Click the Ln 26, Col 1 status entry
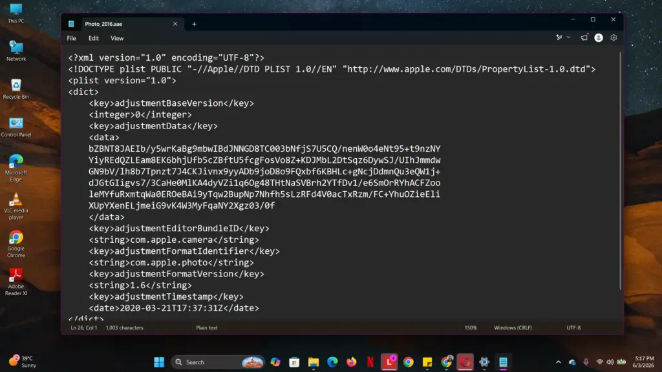Screen dimensions: 662x372 83,327
